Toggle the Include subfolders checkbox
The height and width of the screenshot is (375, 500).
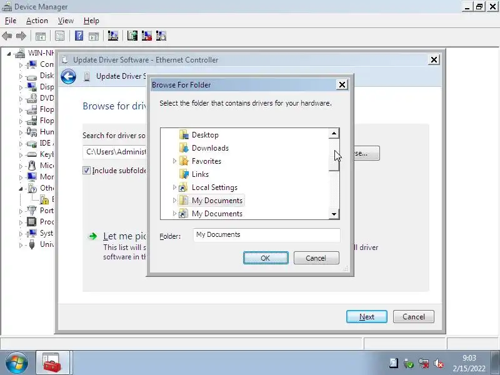pyautogui.click(x=86, y=170)
